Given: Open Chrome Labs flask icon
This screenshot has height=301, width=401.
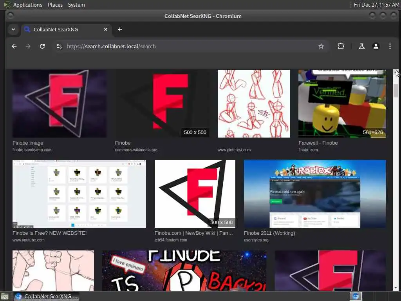Looking at the screenshot, I should point(361,46).
